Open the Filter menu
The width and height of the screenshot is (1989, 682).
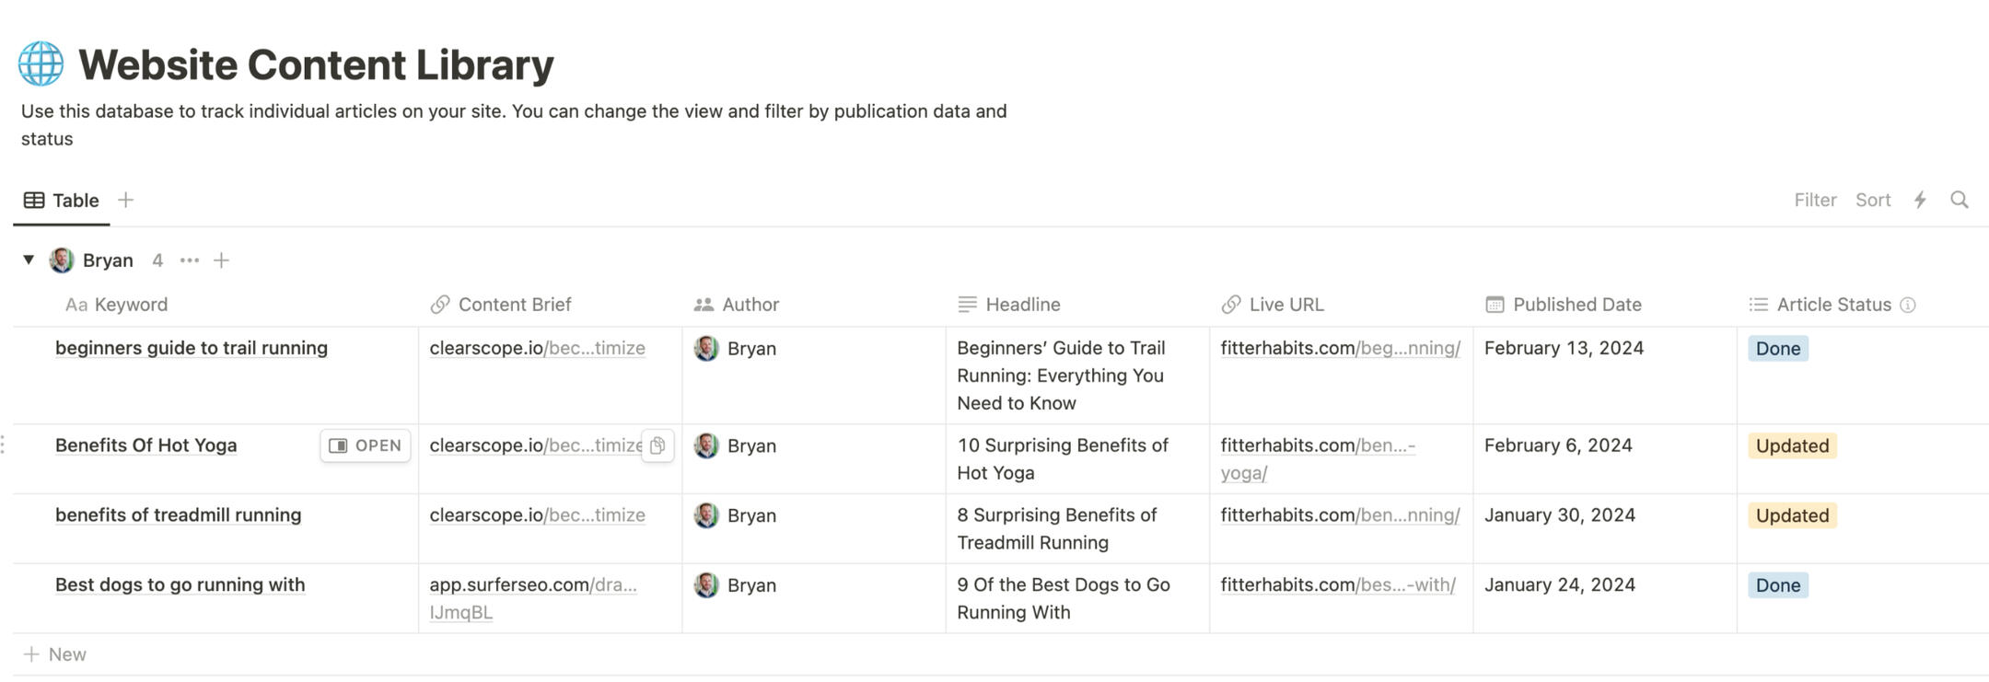(1814, 200)
